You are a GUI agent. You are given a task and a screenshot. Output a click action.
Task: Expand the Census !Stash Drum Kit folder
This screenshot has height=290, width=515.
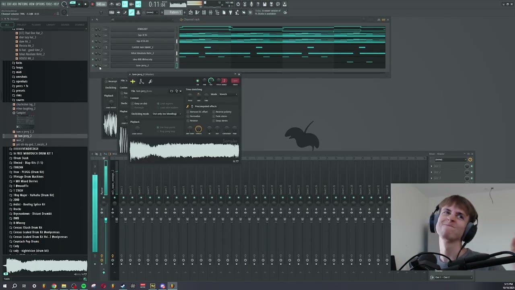pyautogui.click(x=27, y=228)
